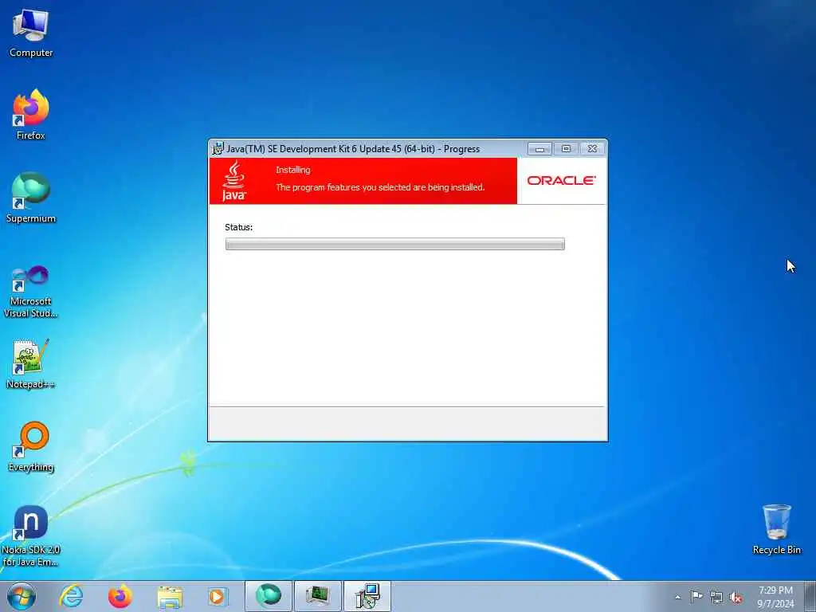The image size is (816, 612).
Task: Select the Firefox desktop shortcut
Action: 31,115
